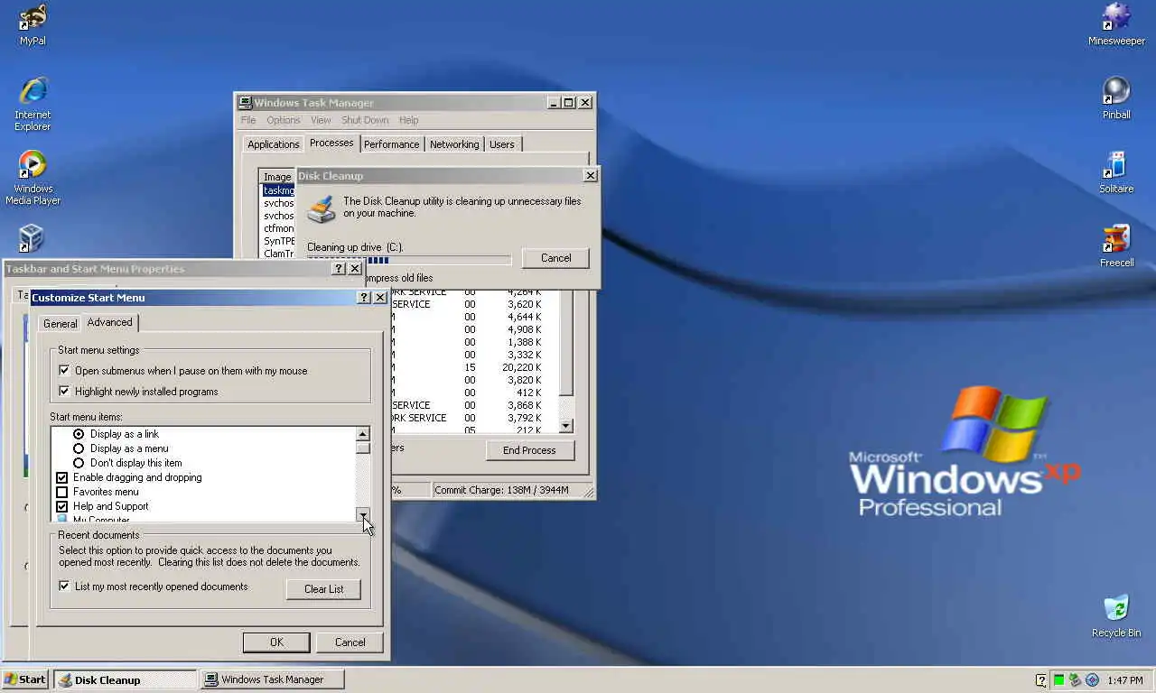
Task: Open Task Manager File menu
Action: (247, 120)
